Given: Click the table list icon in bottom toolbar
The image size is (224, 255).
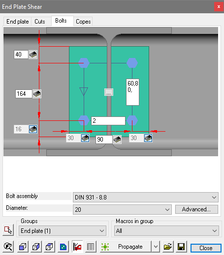Looking at the screenshot, I should pyautogui.click(x=91, y=247).
